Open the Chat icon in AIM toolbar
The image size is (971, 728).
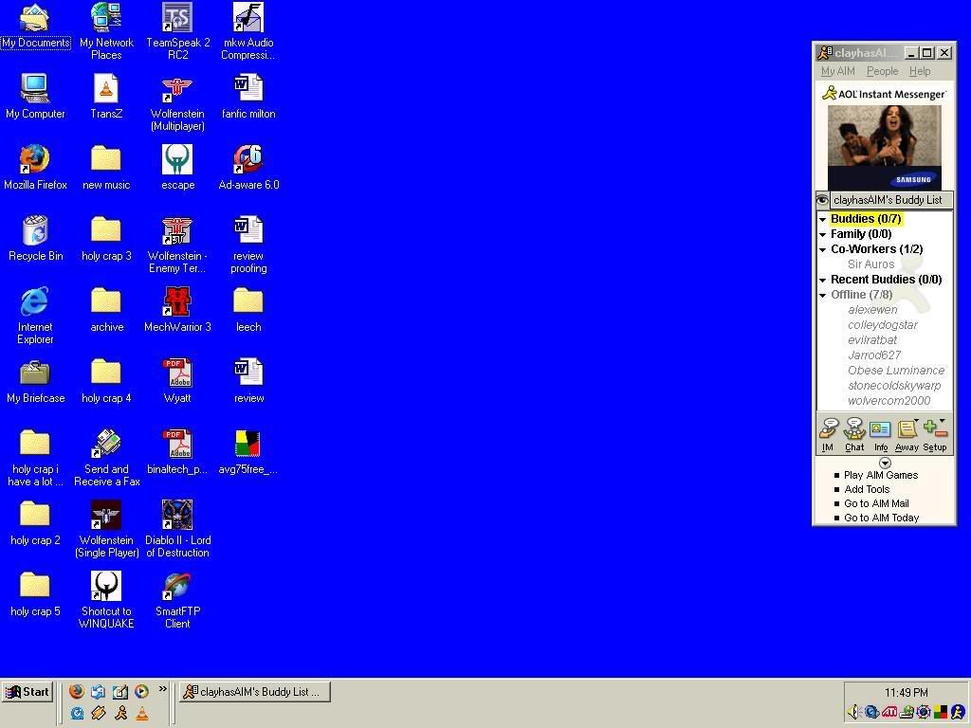(x=854, y=434)
